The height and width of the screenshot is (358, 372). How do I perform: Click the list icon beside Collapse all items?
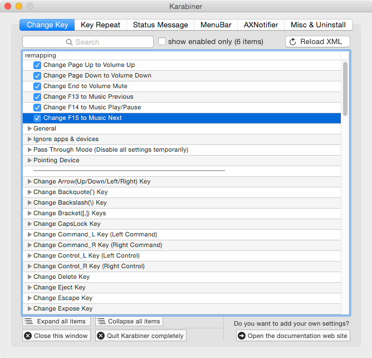pos(101,321)
